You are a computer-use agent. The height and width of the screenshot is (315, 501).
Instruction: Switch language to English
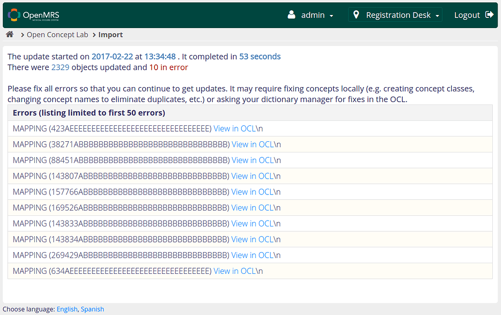click(x=67, y=309)
